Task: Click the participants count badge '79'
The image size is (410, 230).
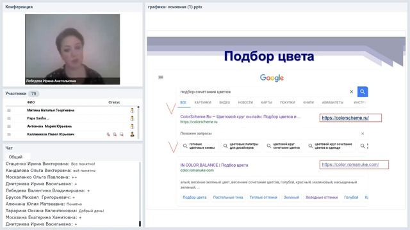Action: [x=34, y=94]
